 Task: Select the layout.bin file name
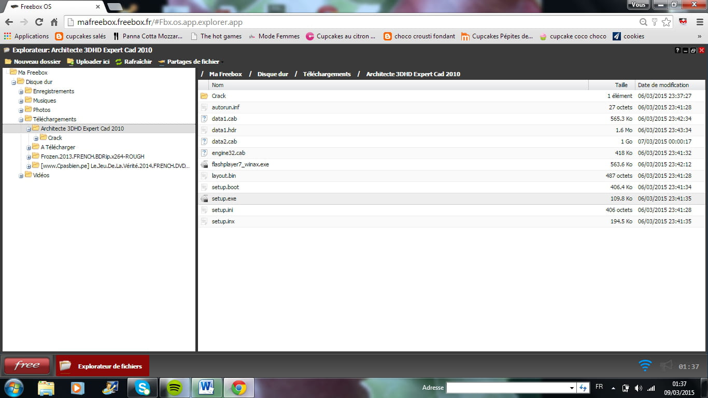tap(224, 176)
